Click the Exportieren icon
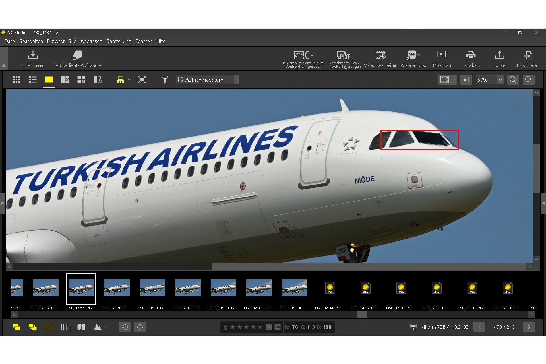This screenshot has width=546, height=364. [528, 55]
